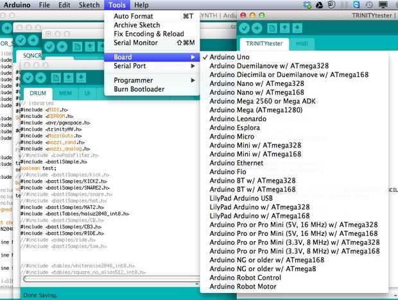Open Serial Monitor from Tools menu
This screenshot has height=300, width=398.
pos(152,43)
